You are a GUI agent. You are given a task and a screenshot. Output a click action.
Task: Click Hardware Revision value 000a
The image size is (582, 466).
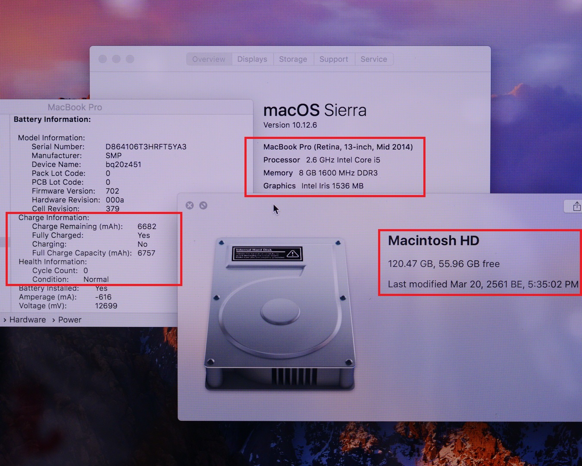coord(115,200)
